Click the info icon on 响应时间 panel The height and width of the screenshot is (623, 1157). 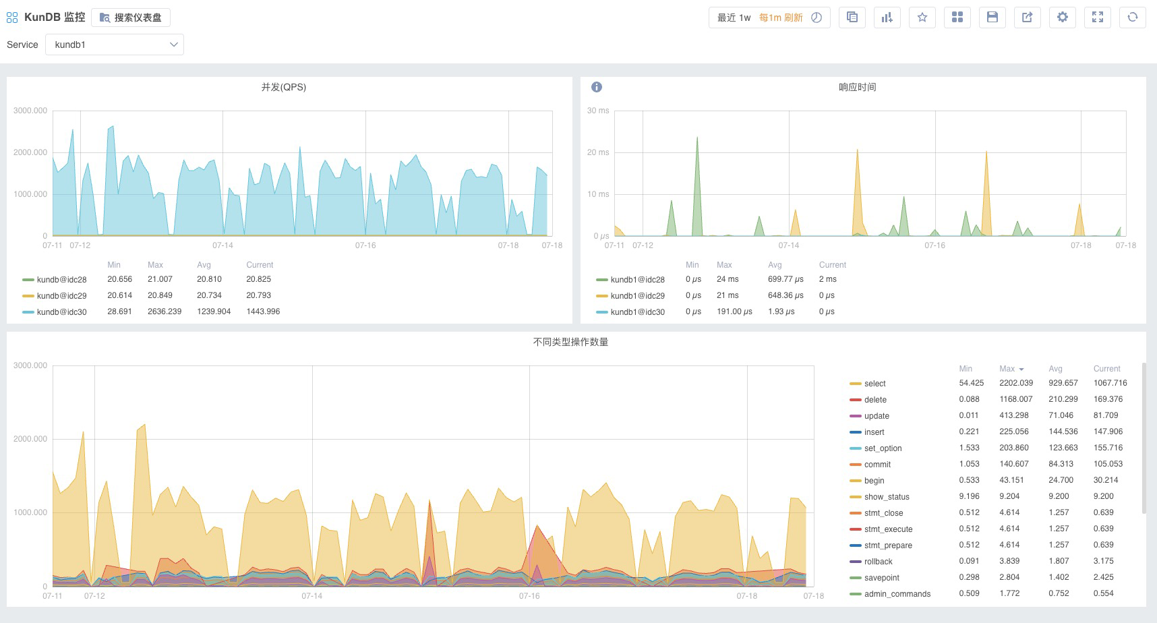click(x=597, y=87)
